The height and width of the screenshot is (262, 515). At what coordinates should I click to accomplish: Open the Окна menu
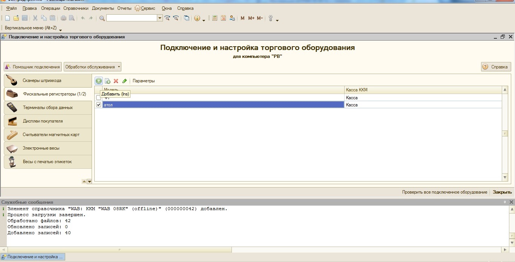(167, 8)
